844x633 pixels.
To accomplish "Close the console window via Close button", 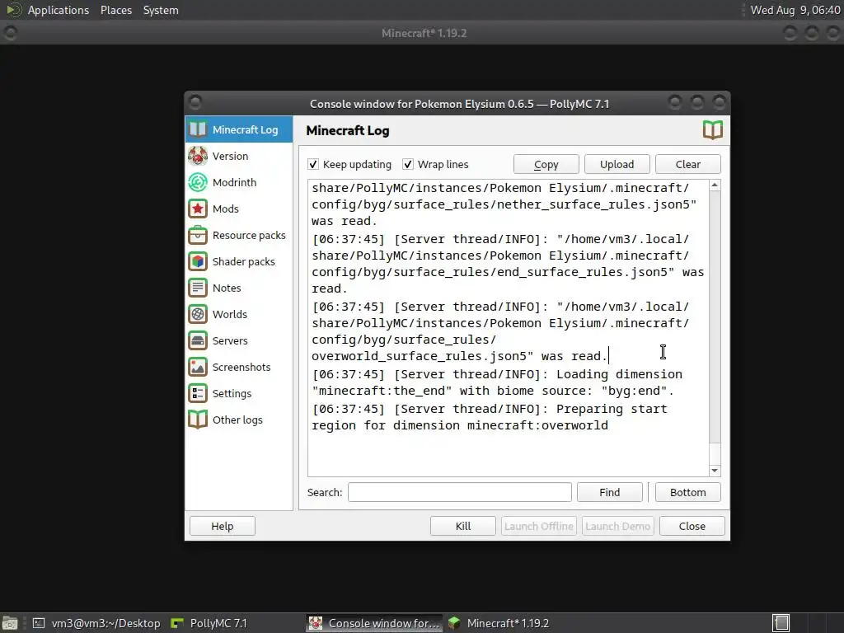I will tap(692, 526).
